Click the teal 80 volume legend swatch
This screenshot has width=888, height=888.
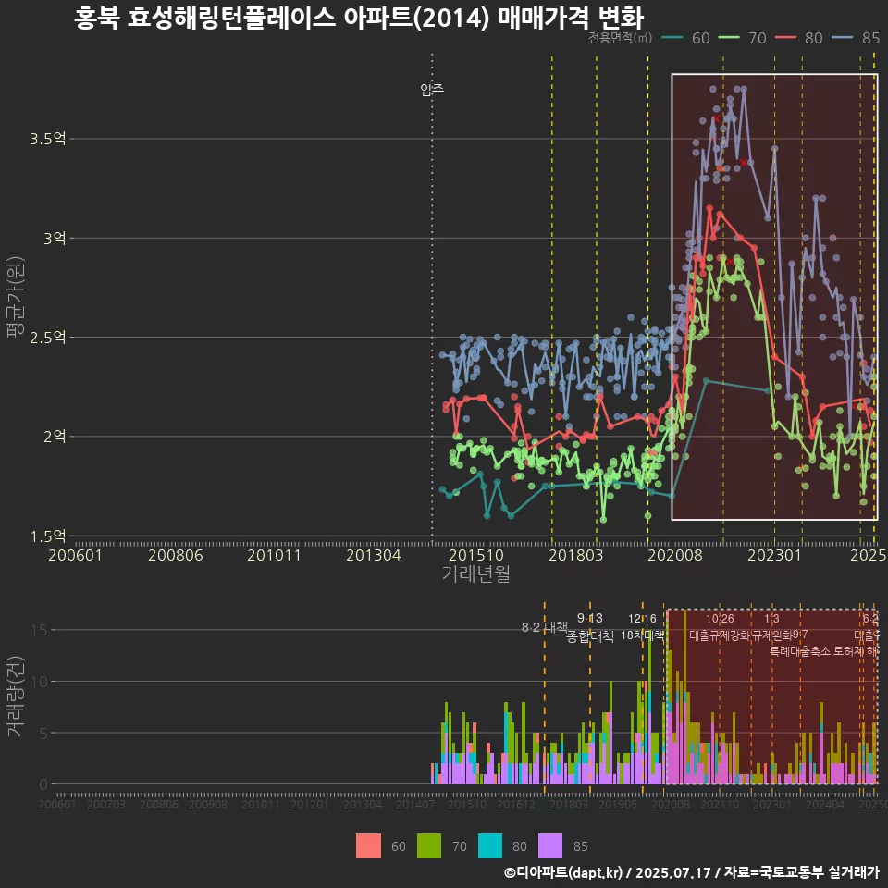[490, 846]
